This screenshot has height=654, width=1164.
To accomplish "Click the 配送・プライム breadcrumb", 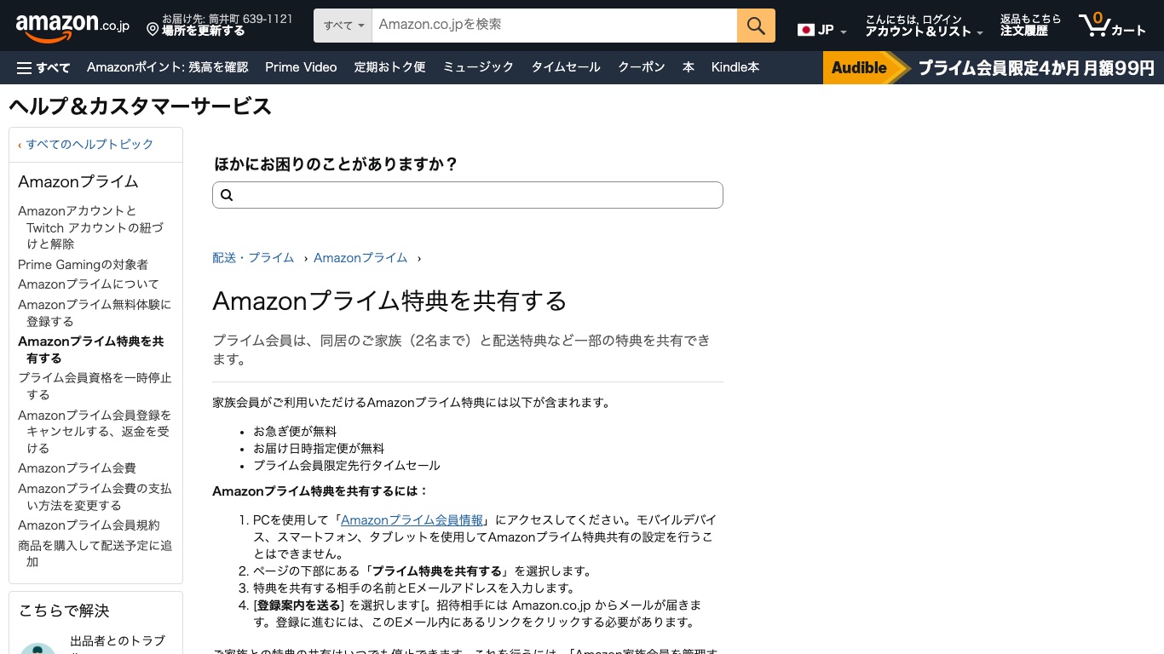I will pos(253,258).
